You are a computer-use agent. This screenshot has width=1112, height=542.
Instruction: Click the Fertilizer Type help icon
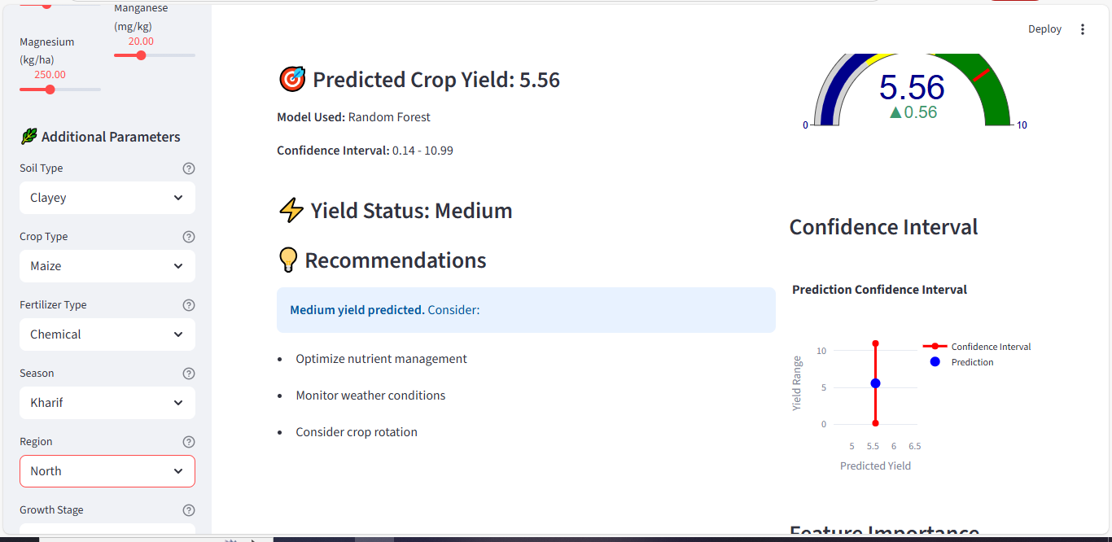(x=189, y=305)
